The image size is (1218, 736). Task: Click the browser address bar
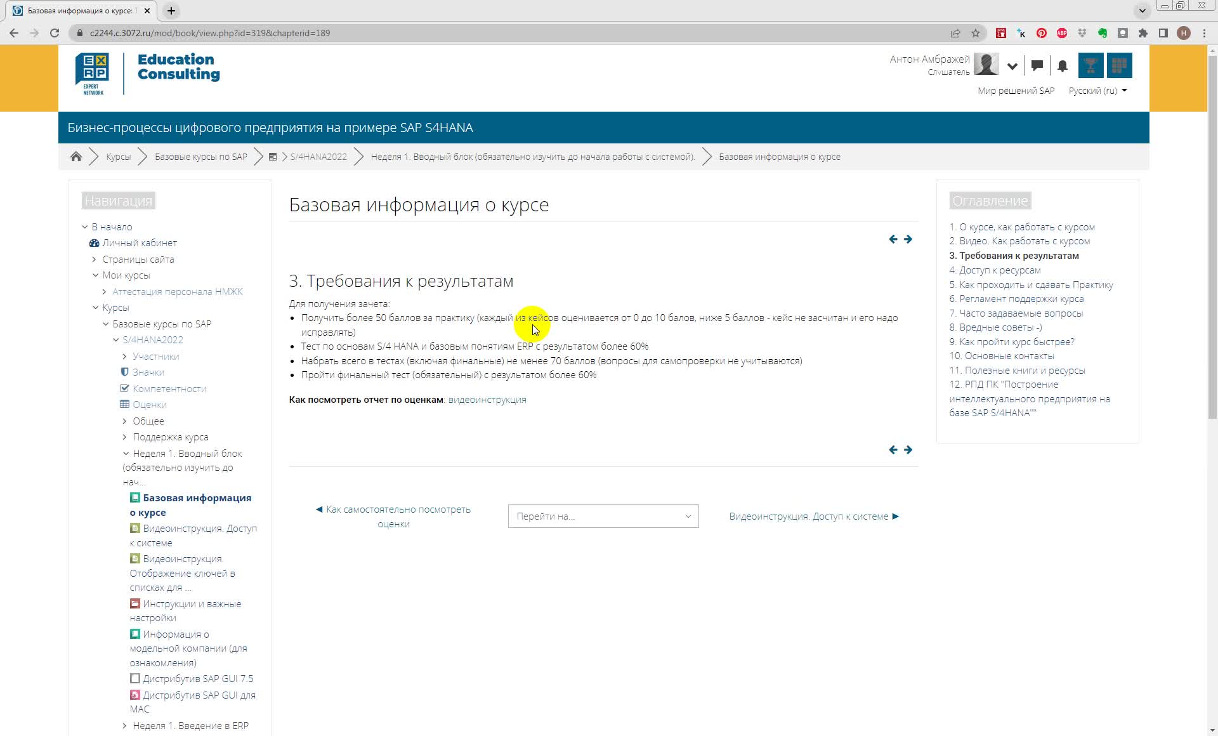(x=507, y=33)
